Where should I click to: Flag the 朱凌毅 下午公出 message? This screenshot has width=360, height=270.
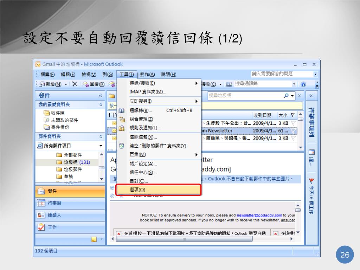293,123
